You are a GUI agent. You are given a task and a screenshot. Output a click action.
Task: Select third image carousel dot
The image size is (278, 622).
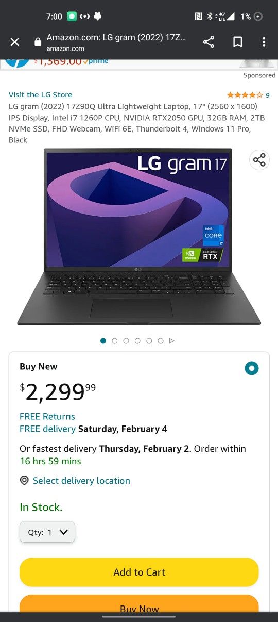click(x=126, y=341)
